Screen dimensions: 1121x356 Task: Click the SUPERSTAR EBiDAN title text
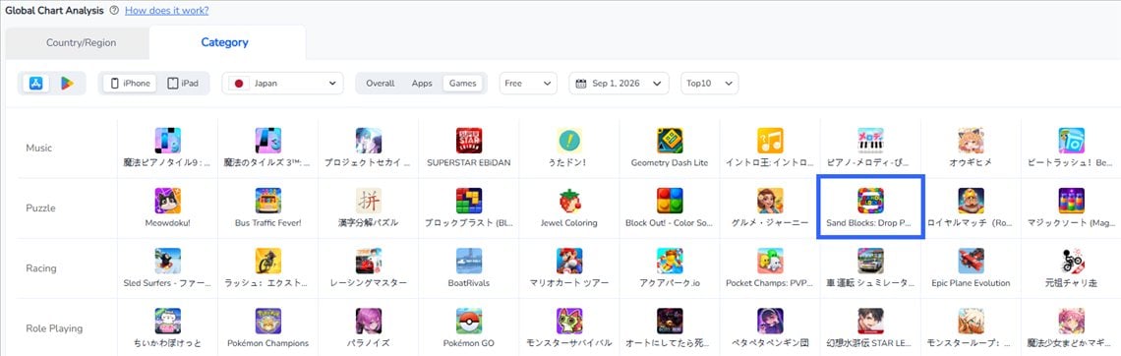(x=469, y=162)
